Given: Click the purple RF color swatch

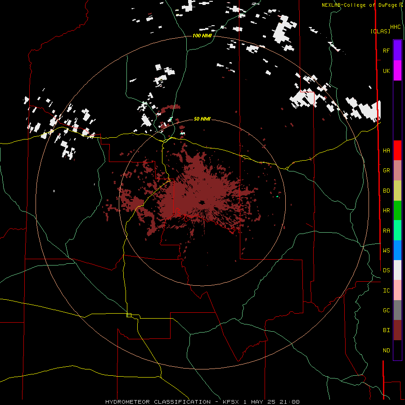Looking at the screenshot, I should pyautogui.click(x=397, y=50).
